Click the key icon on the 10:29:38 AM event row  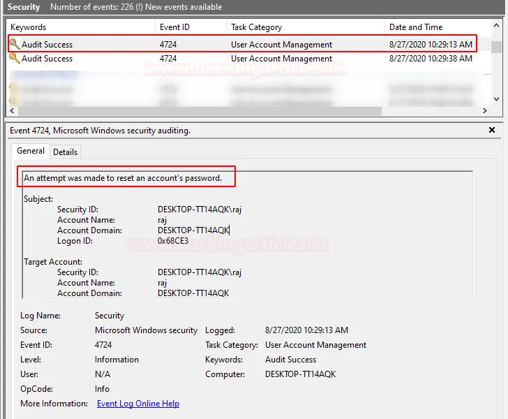14,59
